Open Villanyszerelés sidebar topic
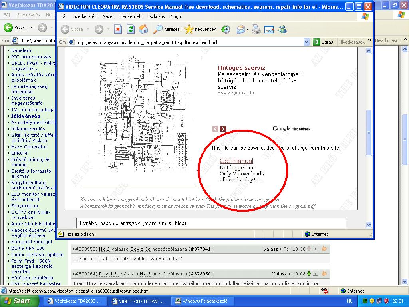The width and height of the screenshot is (409, 307). (28, 129)
